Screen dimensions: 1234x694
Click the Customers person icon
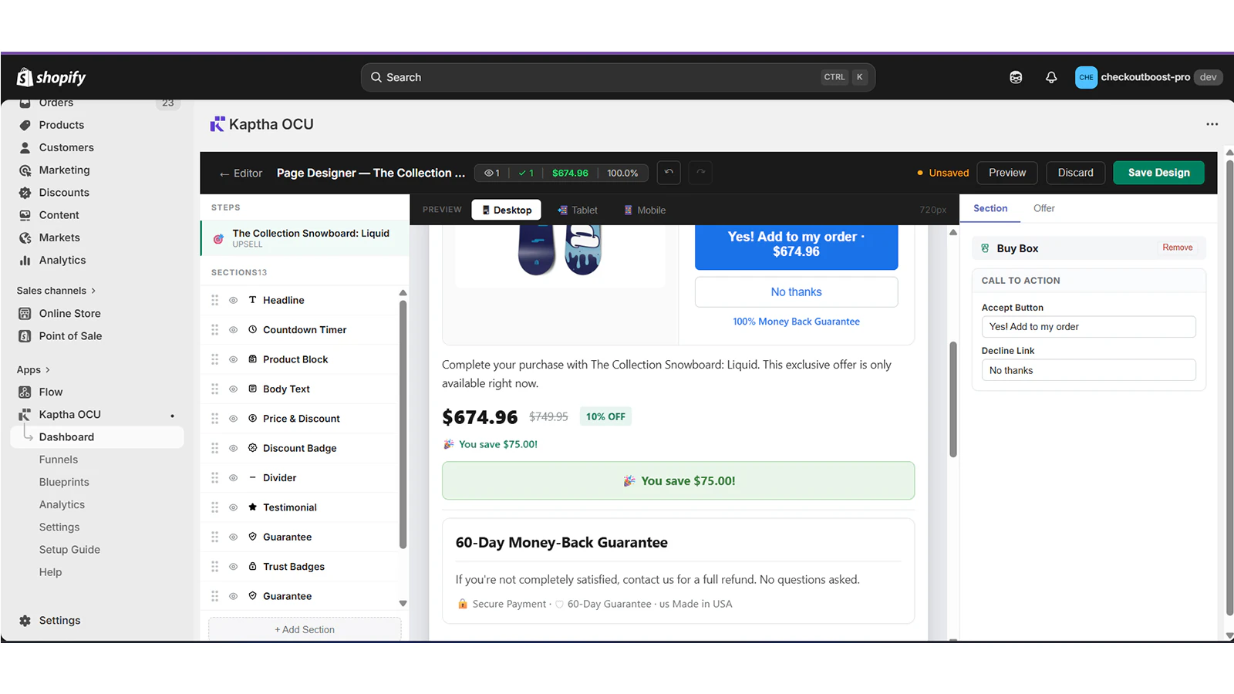point(25,147)
